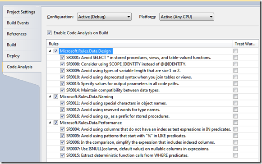262x164 pixels.
Task: Select the Microsoft.Rules.Data.Performance tree label
Action: [x=91, y=123]
